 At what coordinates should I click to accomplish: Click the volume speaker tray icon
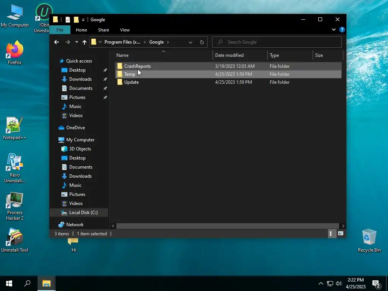[x=339, y=283]
